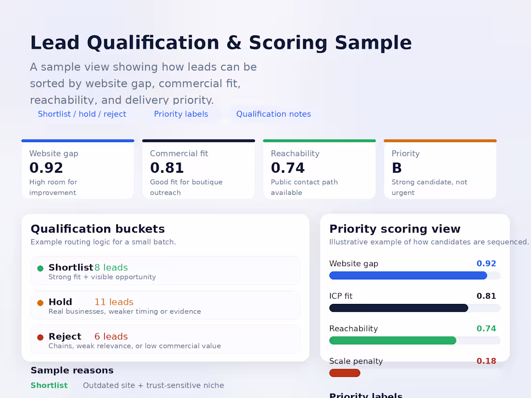Select the Shortlist / hold / reject tab
This screenshot has height=398, width=531.
tap(82, 114)
